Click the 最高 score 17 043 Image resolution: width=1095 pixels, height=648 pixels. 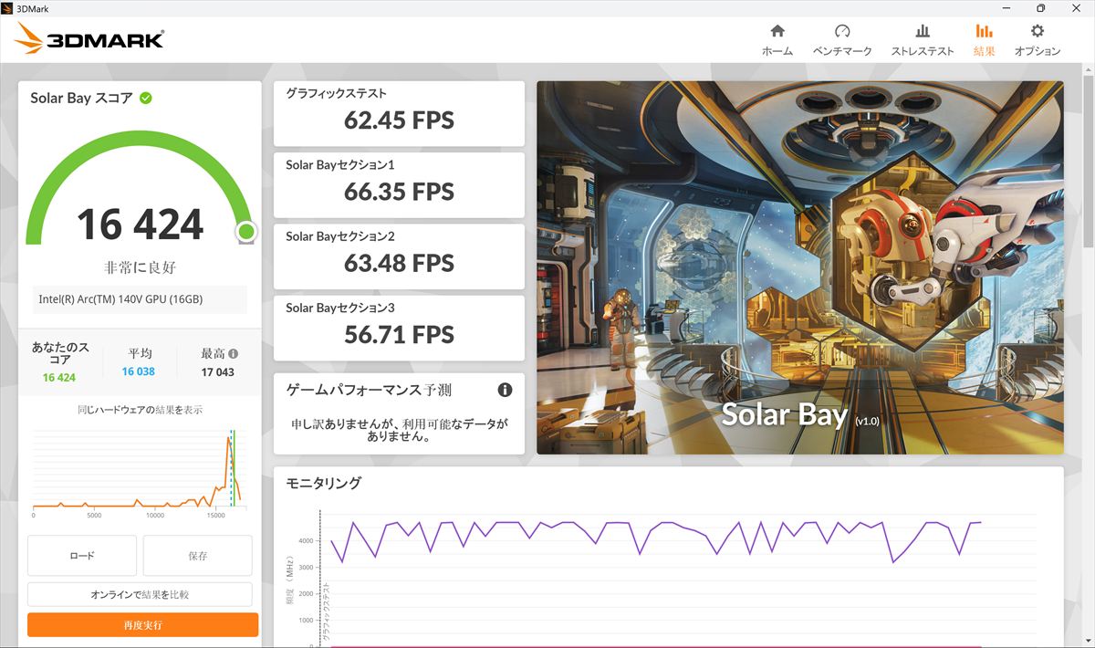click(x=218, y=372)
